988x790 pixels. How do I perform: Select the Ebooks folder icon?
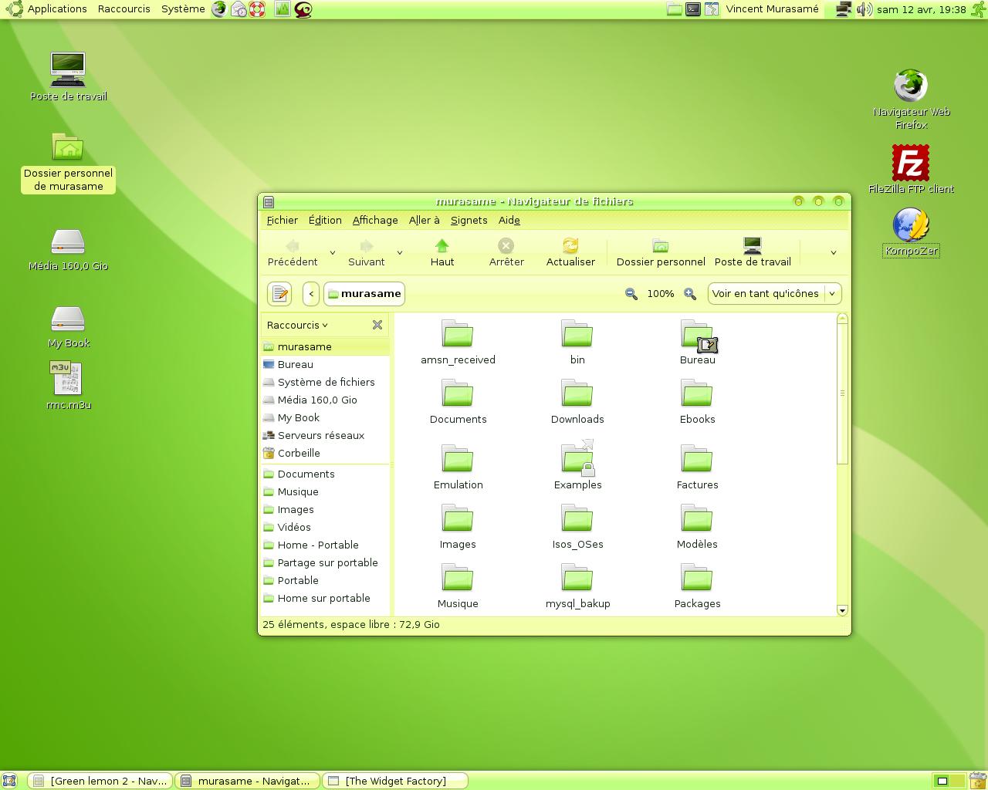pos(697,393)
